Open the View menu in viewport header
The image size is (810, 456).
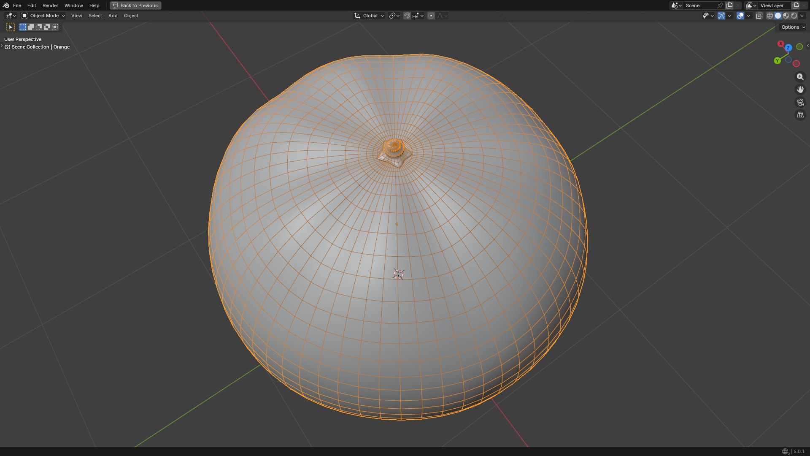(x=76, y=16)
